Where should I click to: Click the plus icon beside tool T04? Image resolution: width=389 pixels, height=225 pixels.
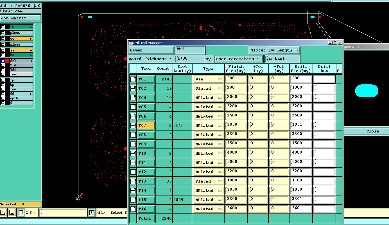point(133,98)
